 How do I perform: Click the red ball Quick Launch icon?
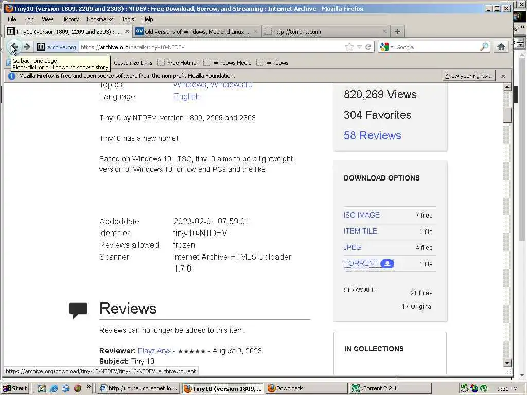[x=78, y=388]
